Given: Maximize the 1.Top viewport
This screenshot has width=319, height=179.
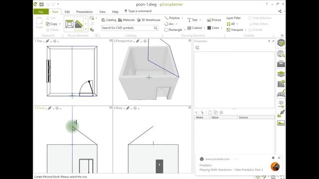Looking at the screenshot, I should tap(111, 41).
